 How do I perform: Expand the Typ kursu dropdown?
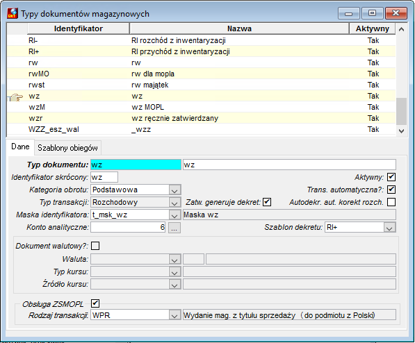(174, 271)
